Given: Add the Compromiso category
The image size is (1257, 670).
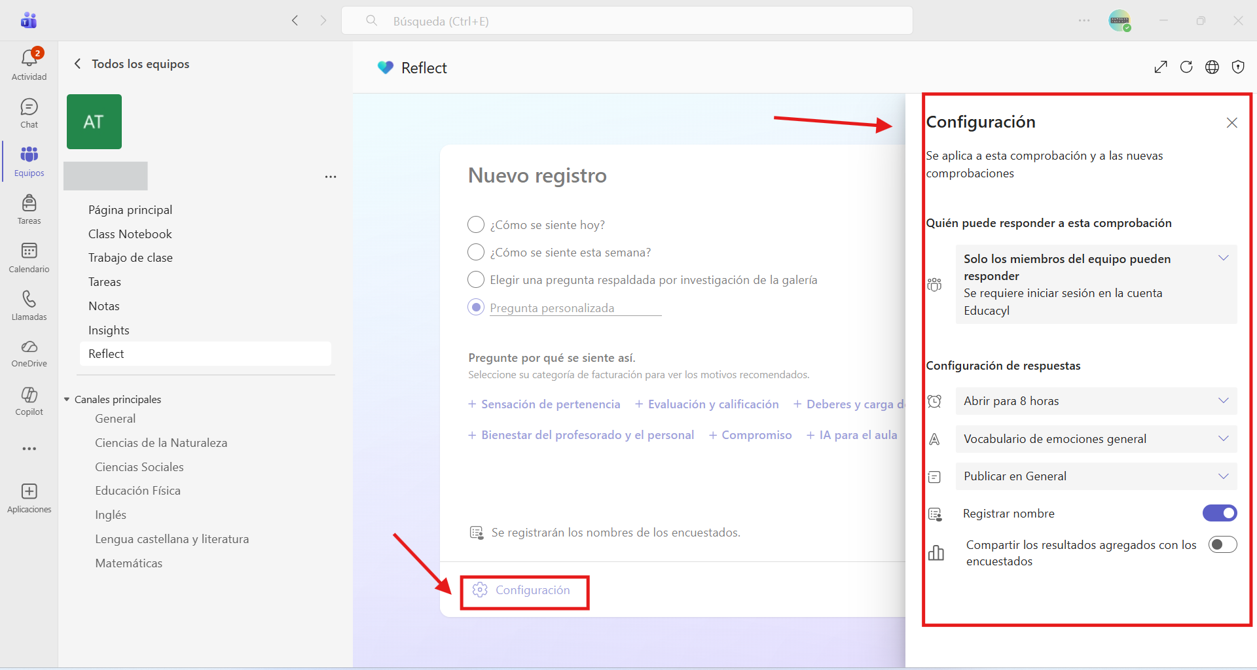Looking at the screenshot, I should point(750,435).
